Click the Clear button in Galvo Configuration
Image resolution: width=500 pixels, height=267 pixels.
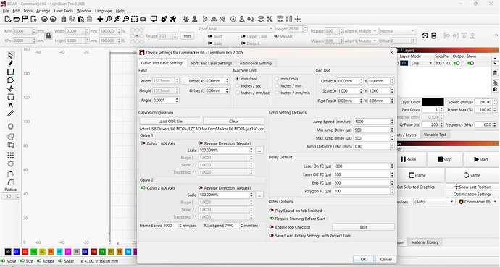tap(234, 122)
